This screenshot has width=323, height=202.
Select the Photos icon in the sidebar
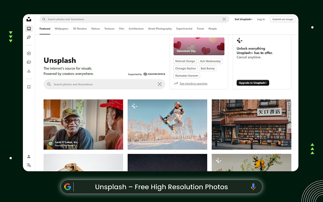29,28
